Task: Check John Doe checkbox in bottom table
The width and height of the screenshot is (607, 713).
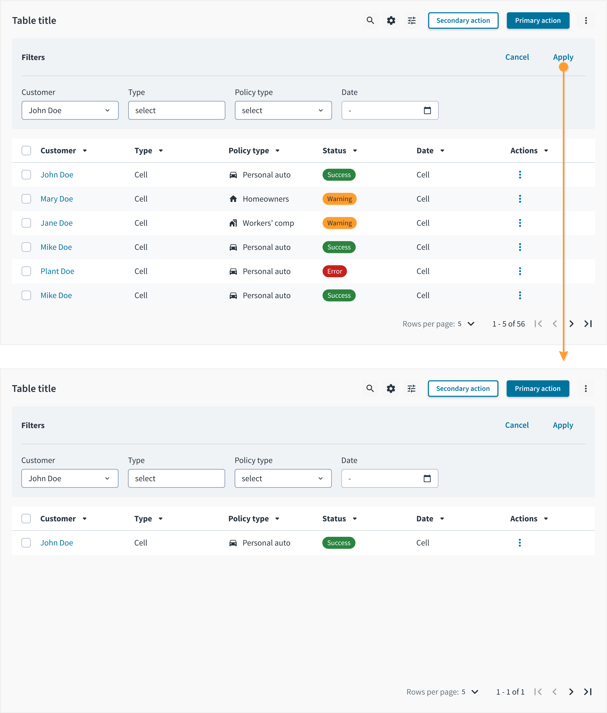Action: point(26,543)
